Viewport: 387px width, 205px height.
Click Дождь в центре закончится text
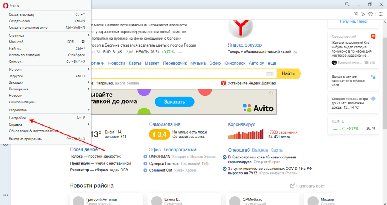point(348,81)
